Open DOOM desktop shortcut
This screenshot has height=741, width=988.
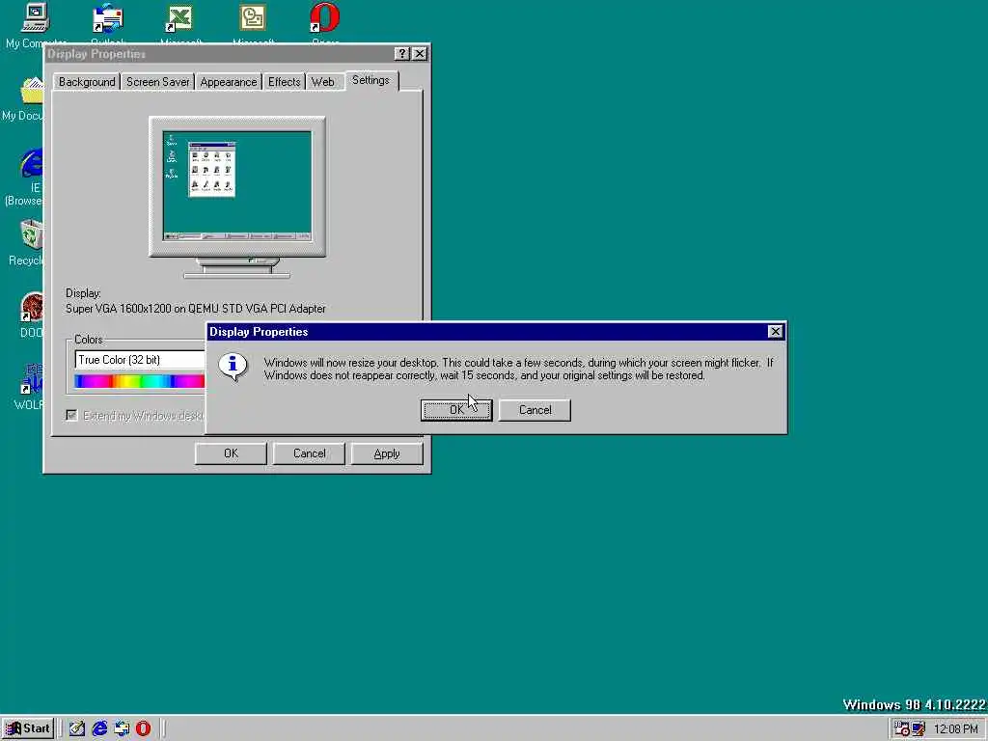[x=32, y=308]
